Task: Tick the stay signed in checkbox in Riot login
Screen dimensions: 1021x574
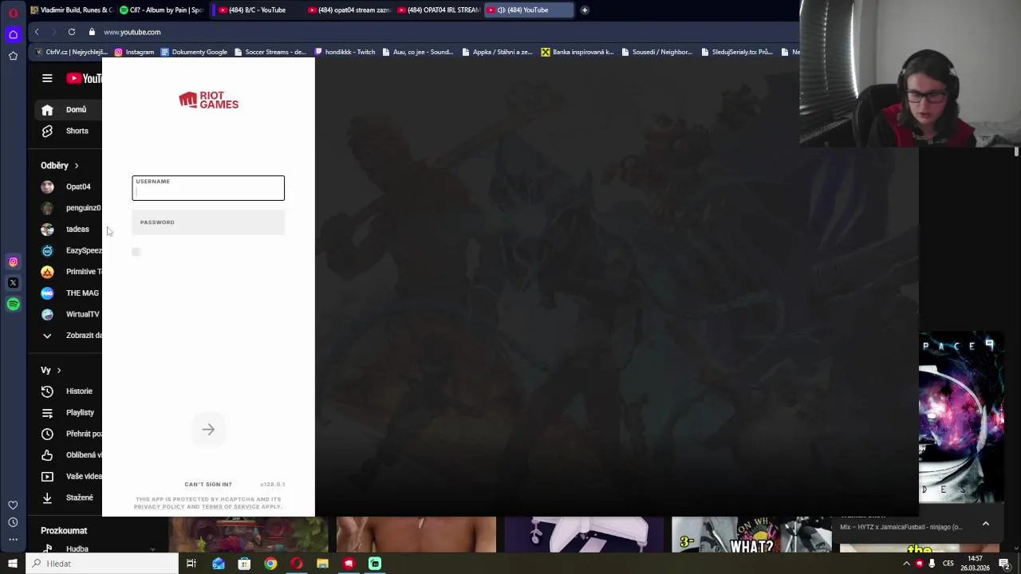Action: [136, 252]
